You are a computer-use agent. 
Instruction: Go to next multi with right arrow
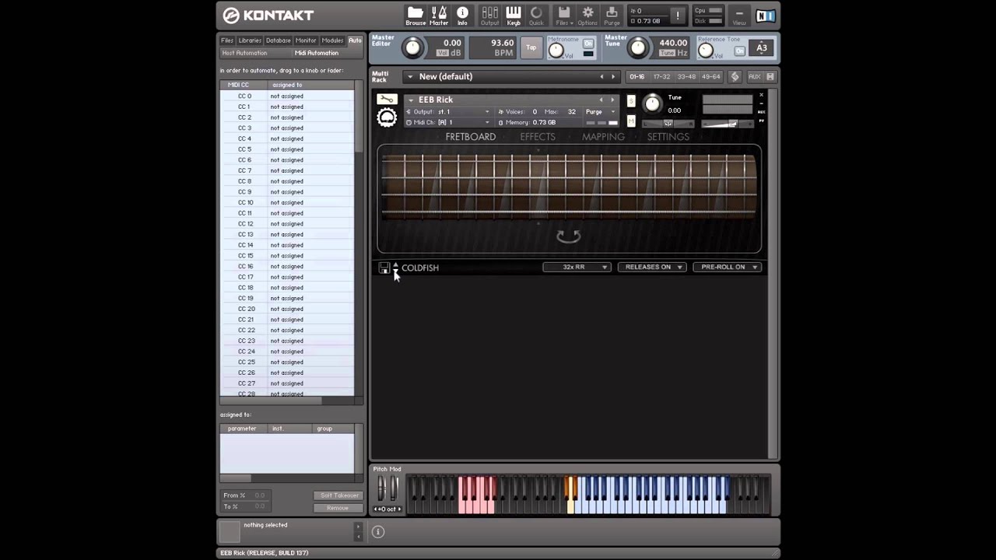tap(613, 76)
